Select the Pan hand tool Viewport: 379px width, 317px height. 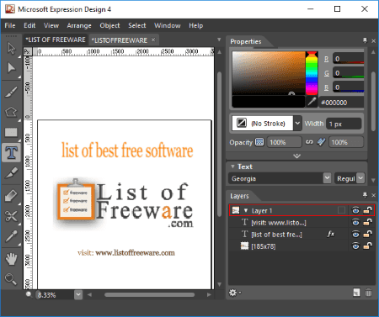click(11, 259)
